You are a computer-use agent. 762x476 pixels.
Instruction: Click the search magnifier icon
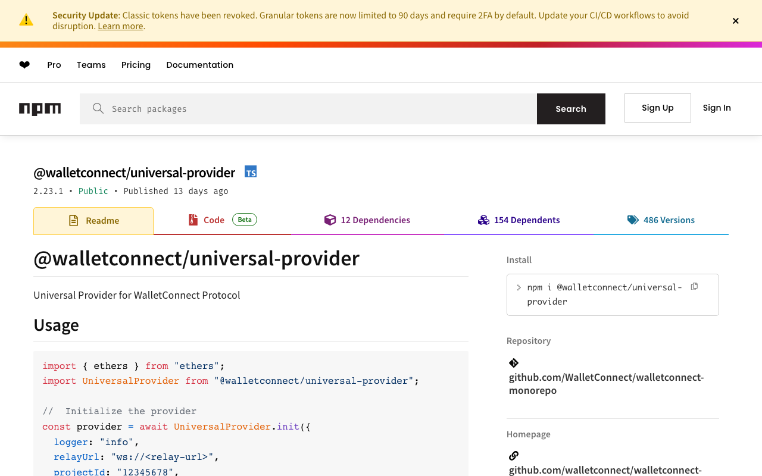click(98, 108)
